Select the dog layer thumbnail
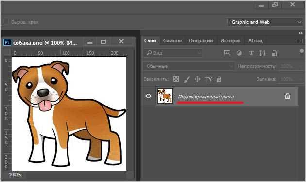This screenshot has width=306, height=182. click(165, 96)
